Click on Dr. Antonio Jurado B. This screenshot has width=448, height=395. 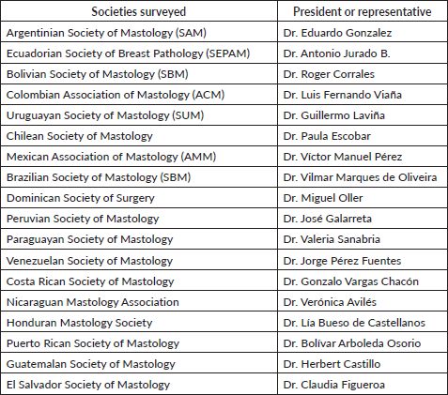pos(337,53)
